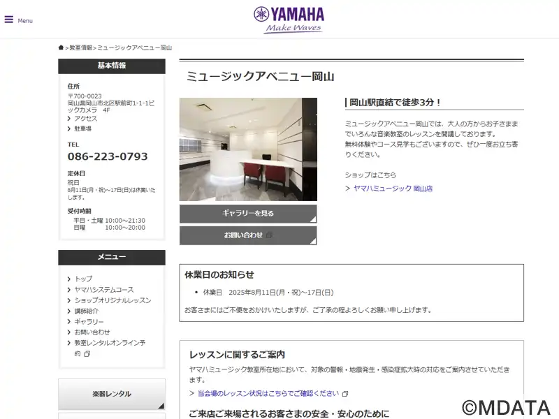Screen dimensions: 559x419
Task: Open ショップオリジナルレッスン menu item
Action: [x=112, y=300]
